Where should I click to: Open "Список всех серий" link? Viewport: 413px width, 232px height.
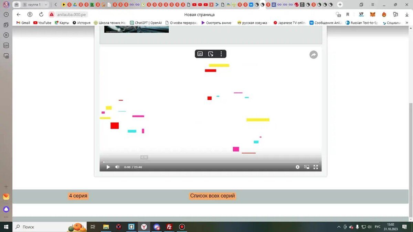click(x=212, y=196)
